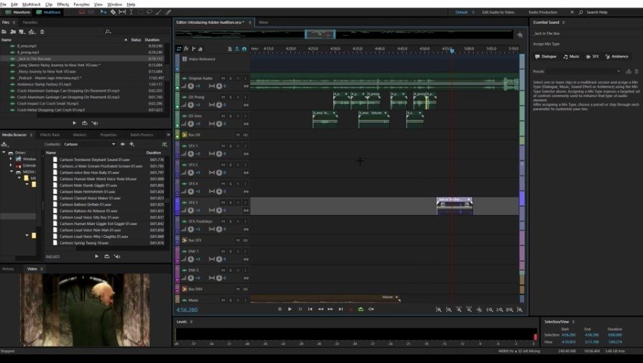Screen dimensions: 643x363
Task: Select the Paintbrush Selection tool
Action: (159, 12)
